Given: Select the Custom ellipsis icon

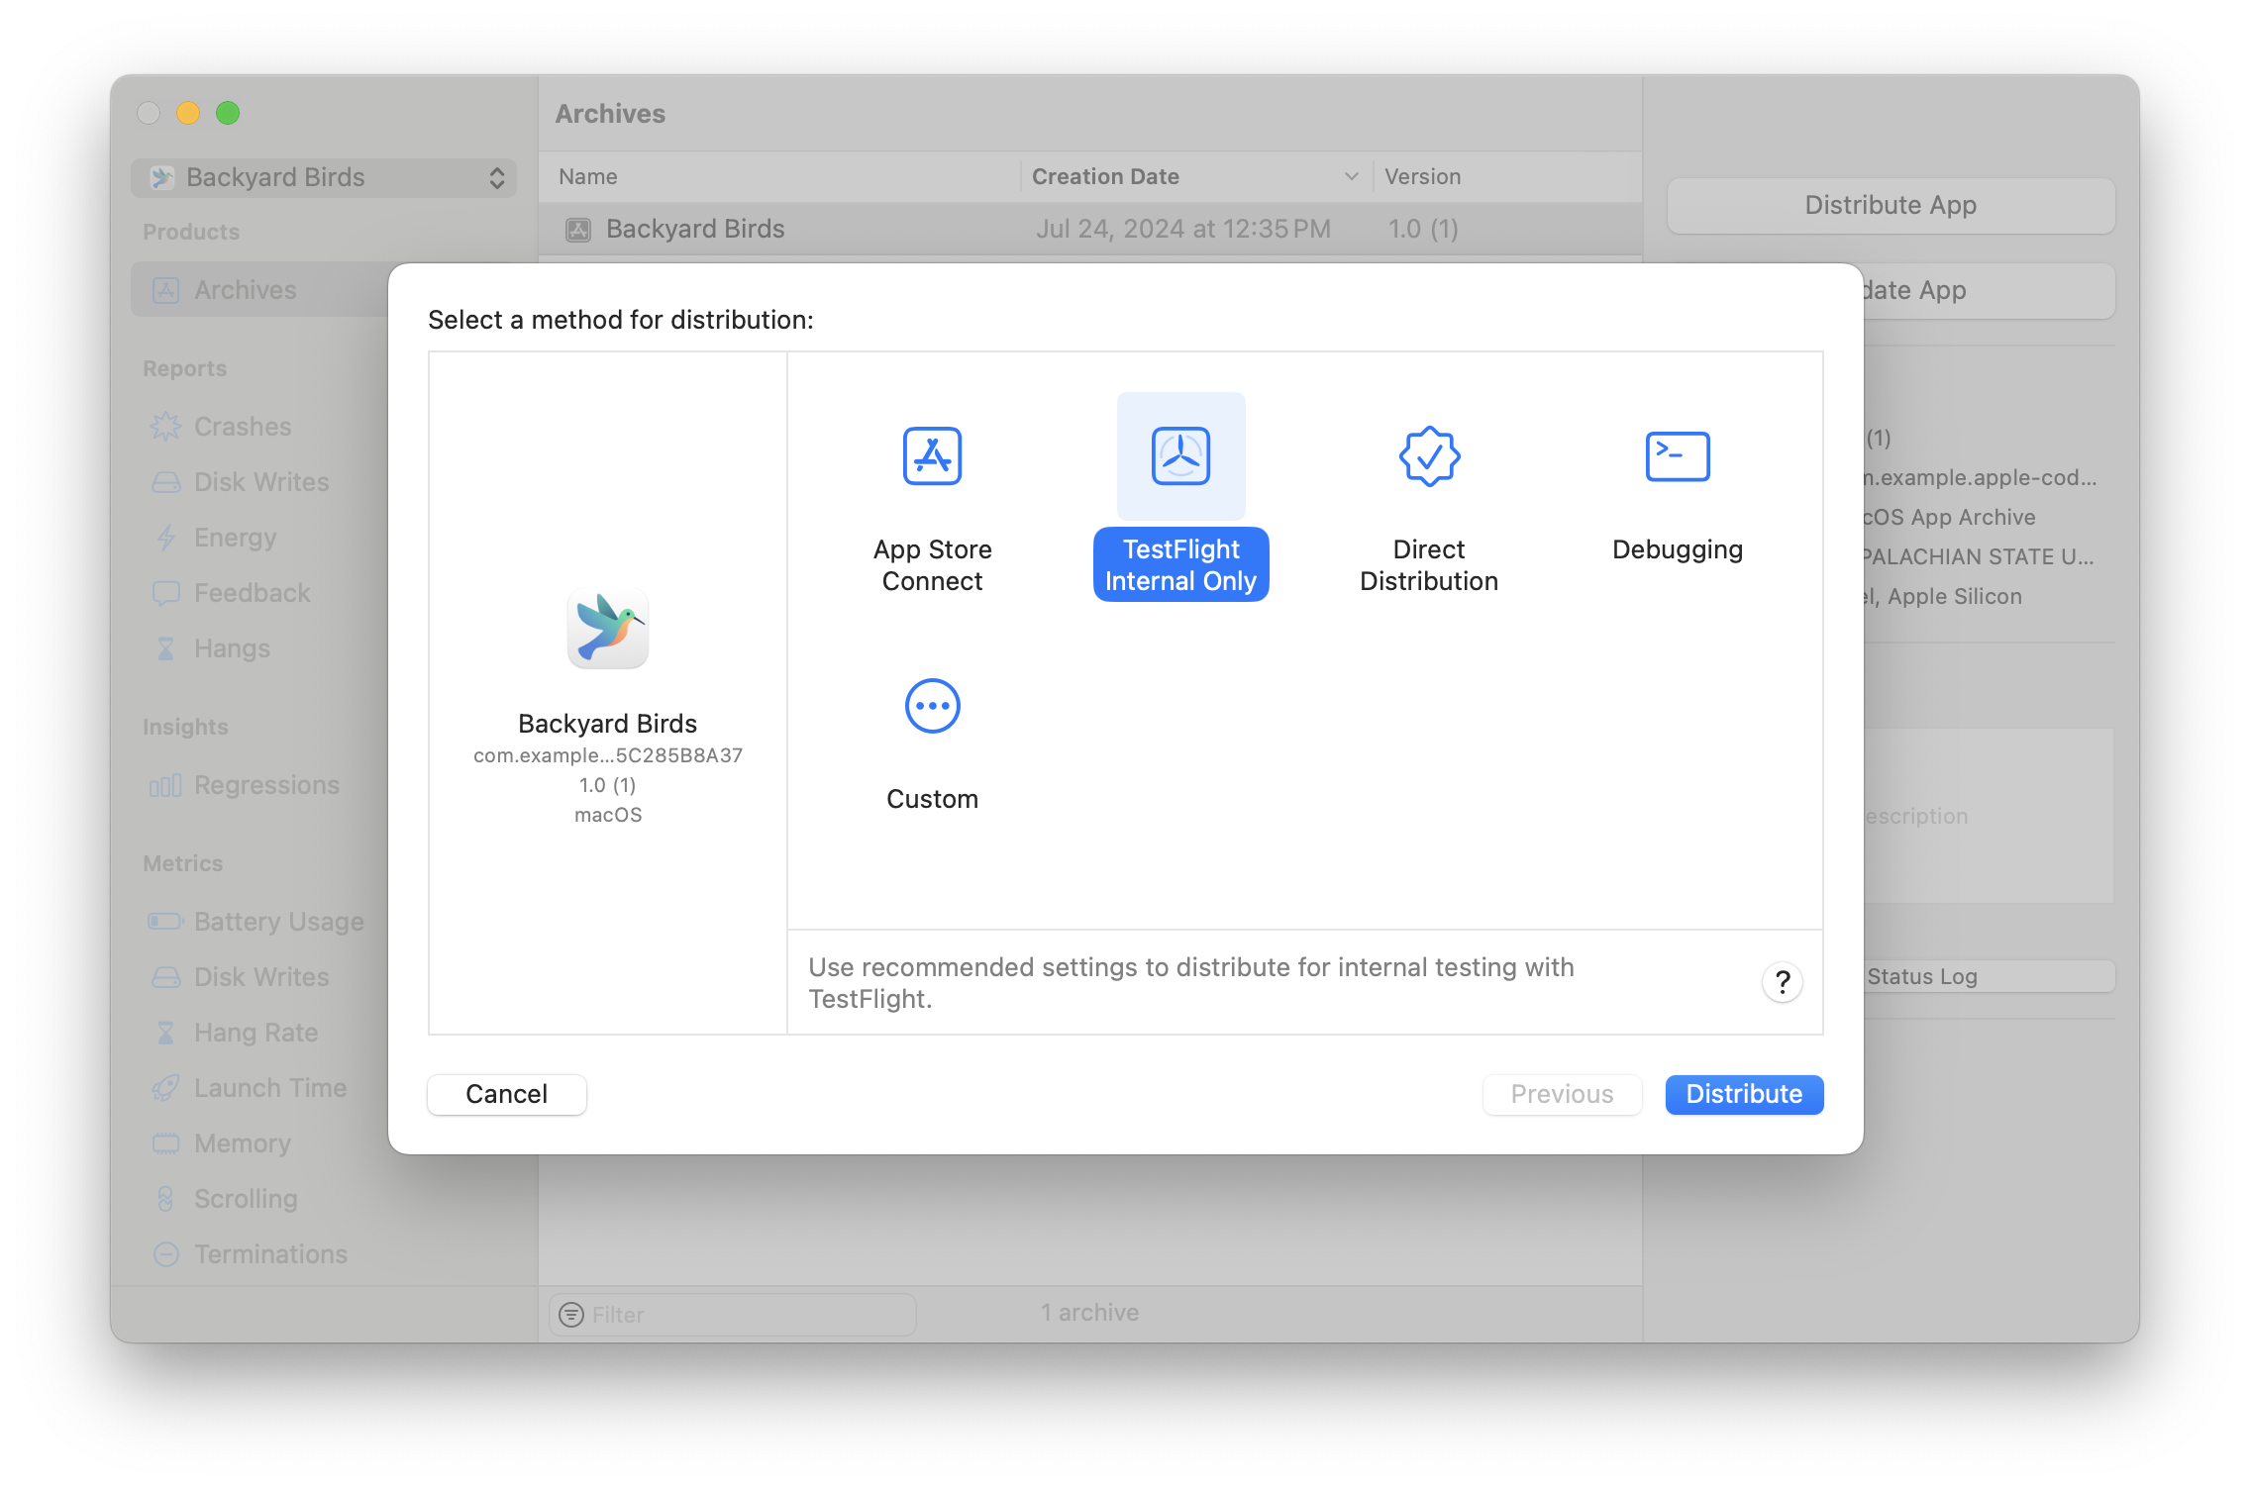Looking at the screenshot, I should (932, 706).
